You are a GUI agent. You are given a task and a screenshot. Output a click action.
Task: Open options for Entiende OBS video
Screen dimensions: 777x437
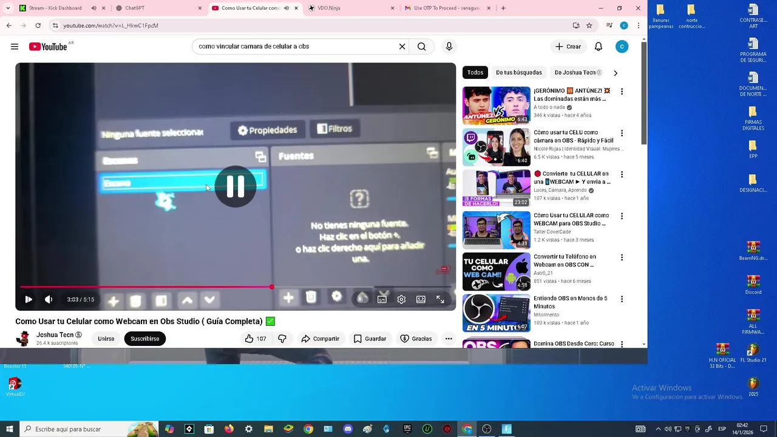click(x=622, y=299)
